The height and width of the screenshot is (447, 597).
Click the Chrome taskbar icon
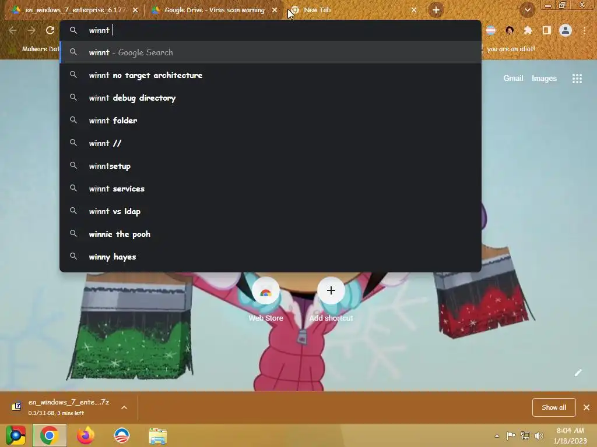pos(49,435)
